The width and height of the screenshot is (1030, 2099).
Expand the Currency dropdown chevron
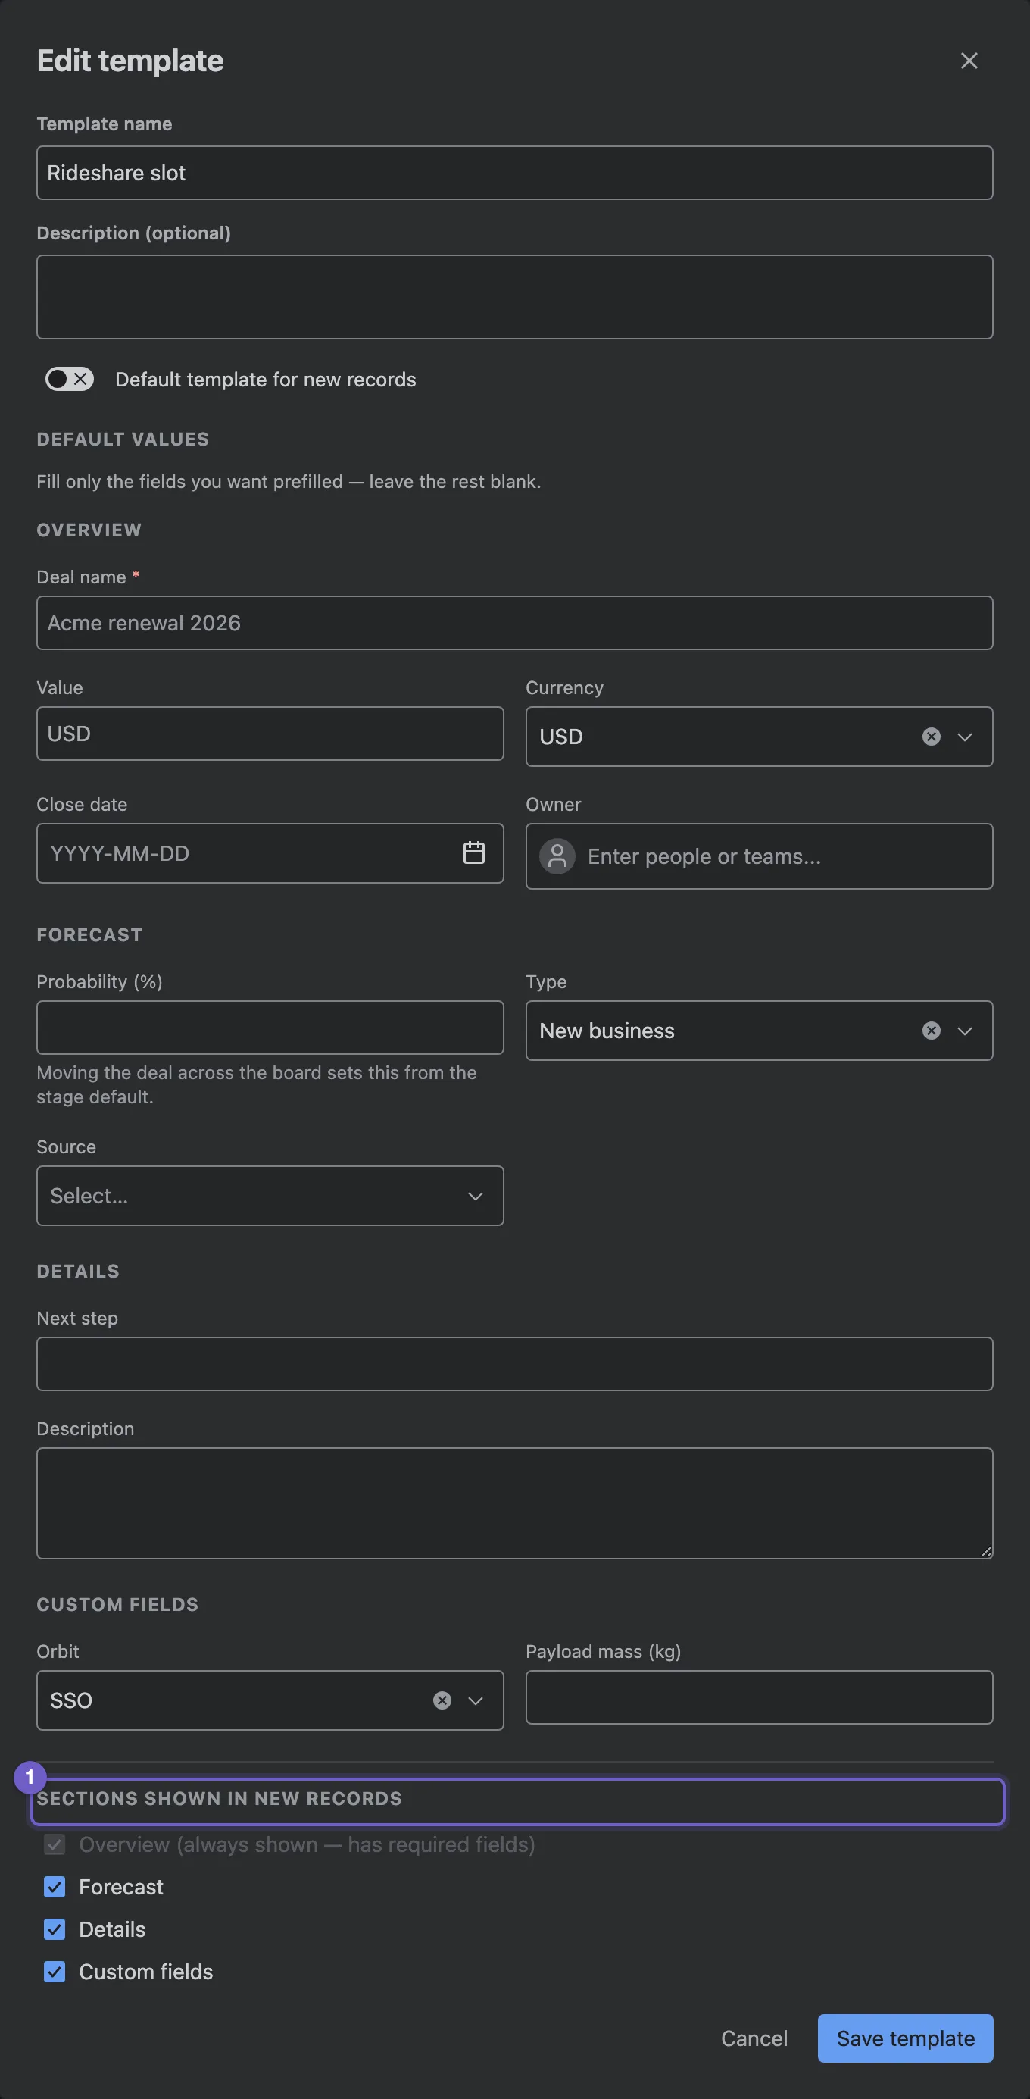click(x=964, y=737)
